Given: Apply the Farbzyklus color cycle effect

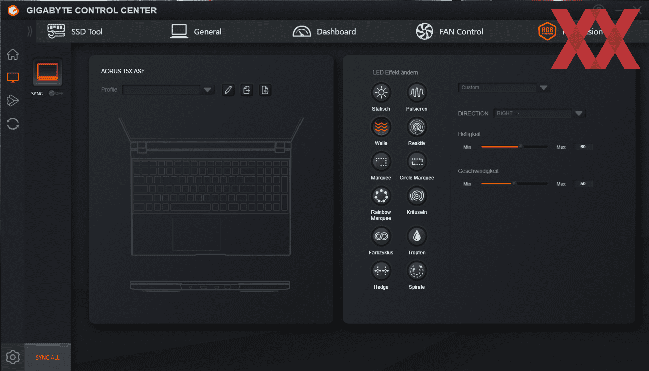Looking at the screenshot, I should (381, 236).
